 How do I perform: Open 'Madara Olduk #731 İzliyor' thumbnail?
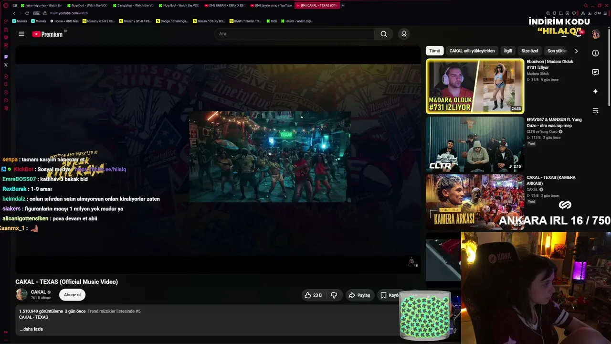pyautogui.click(x=475, y=86)
